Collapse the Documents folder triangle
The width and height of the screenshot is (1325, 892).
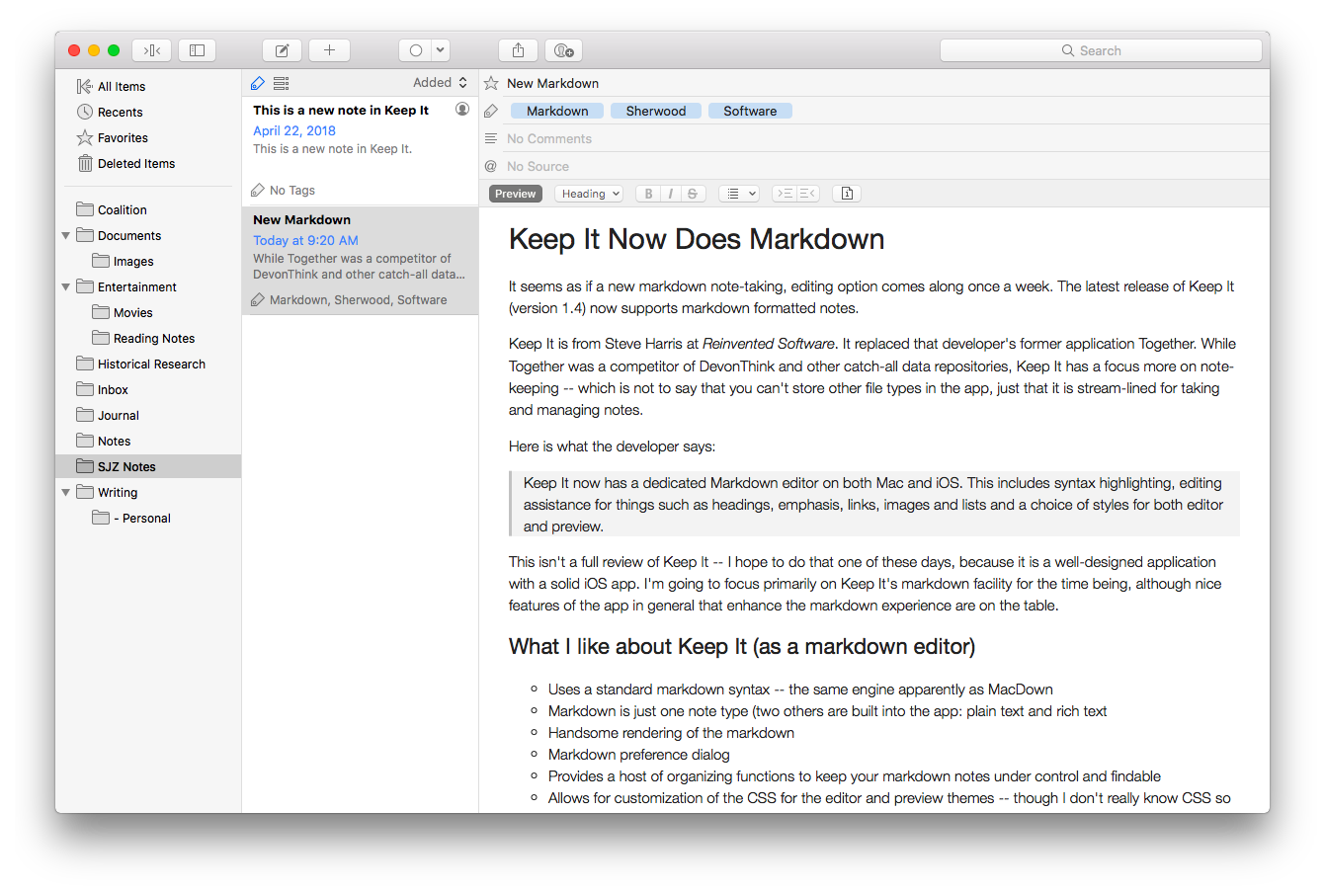pos(66,235)
